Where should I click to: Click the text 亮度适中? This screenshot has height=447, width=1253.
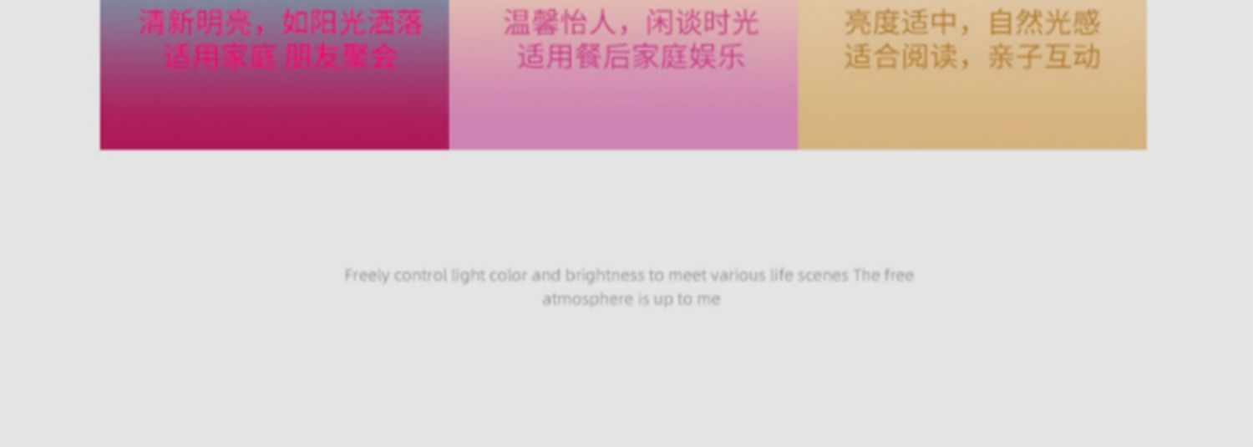[x=900, y=23]
